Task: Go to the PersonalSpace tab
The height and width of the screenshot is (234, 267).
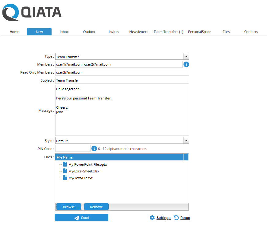Action: (199, 32)
